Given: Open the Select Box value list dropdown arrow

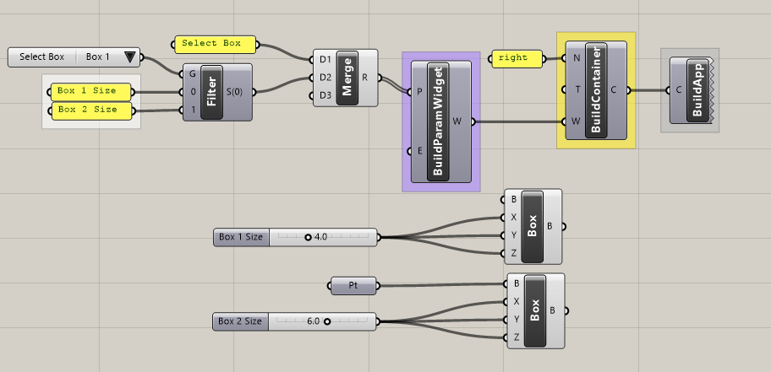Looking at the screenshot, I should click(x=129, y=57).
